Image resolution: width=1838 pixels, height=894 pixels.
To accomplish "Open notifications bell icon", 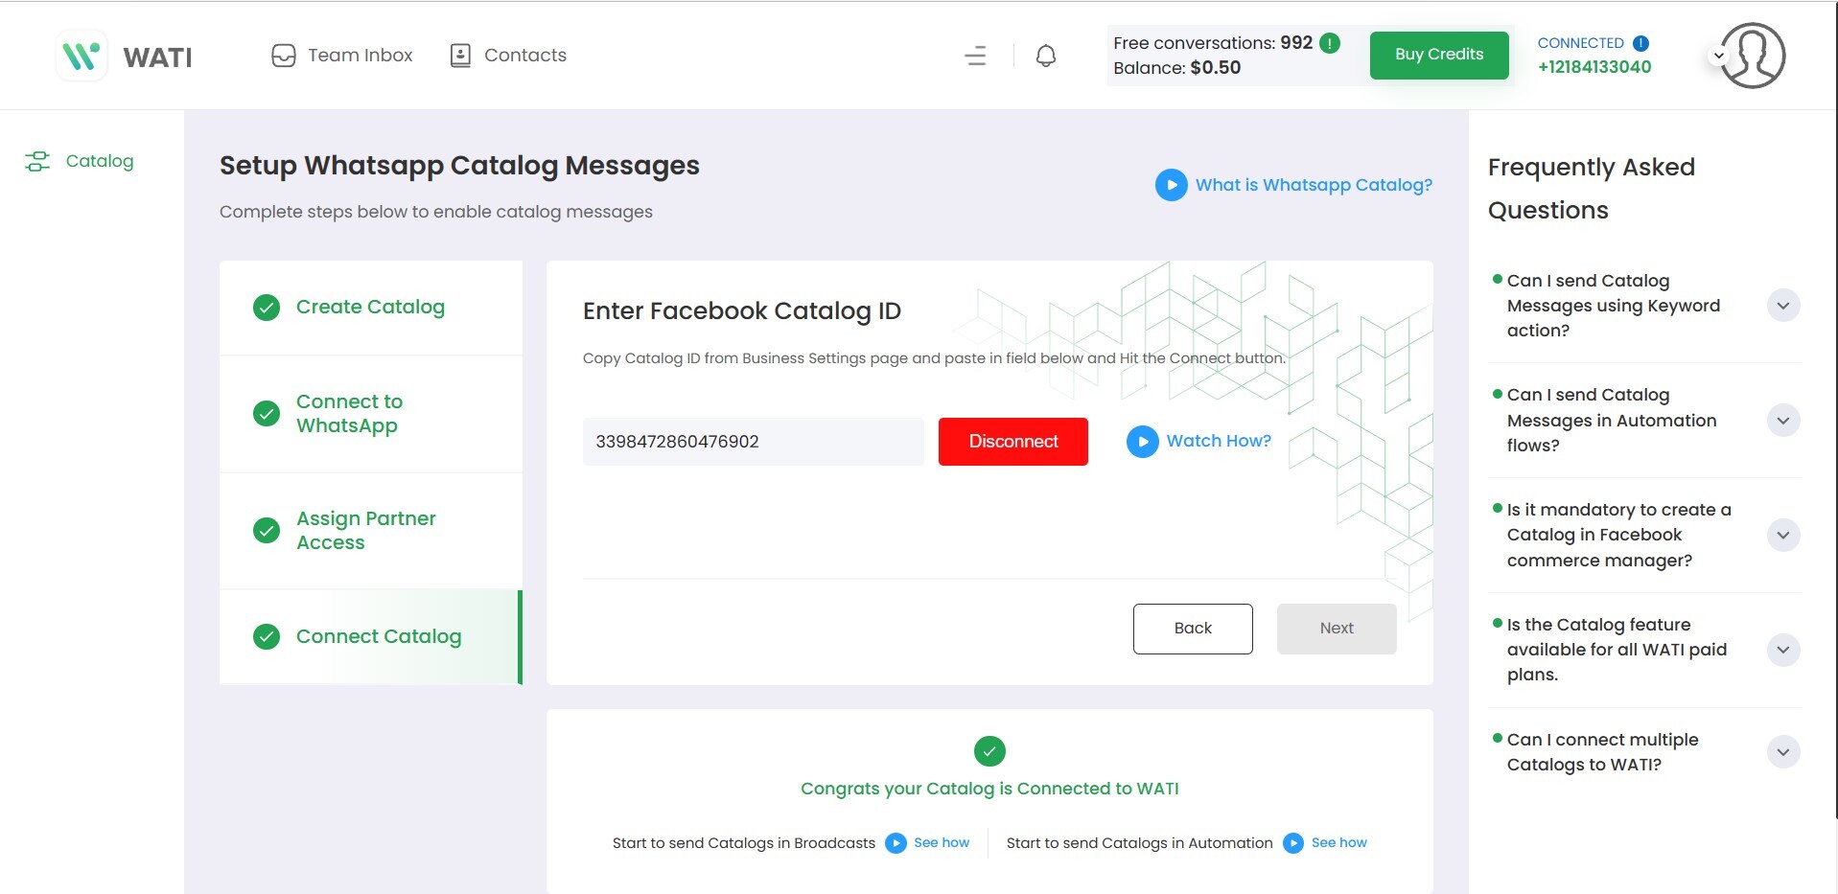I will 1046,56.
